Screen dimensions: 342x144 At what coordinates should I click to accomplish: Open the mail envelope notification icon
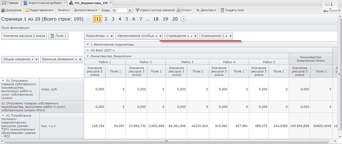pos(327,4)
